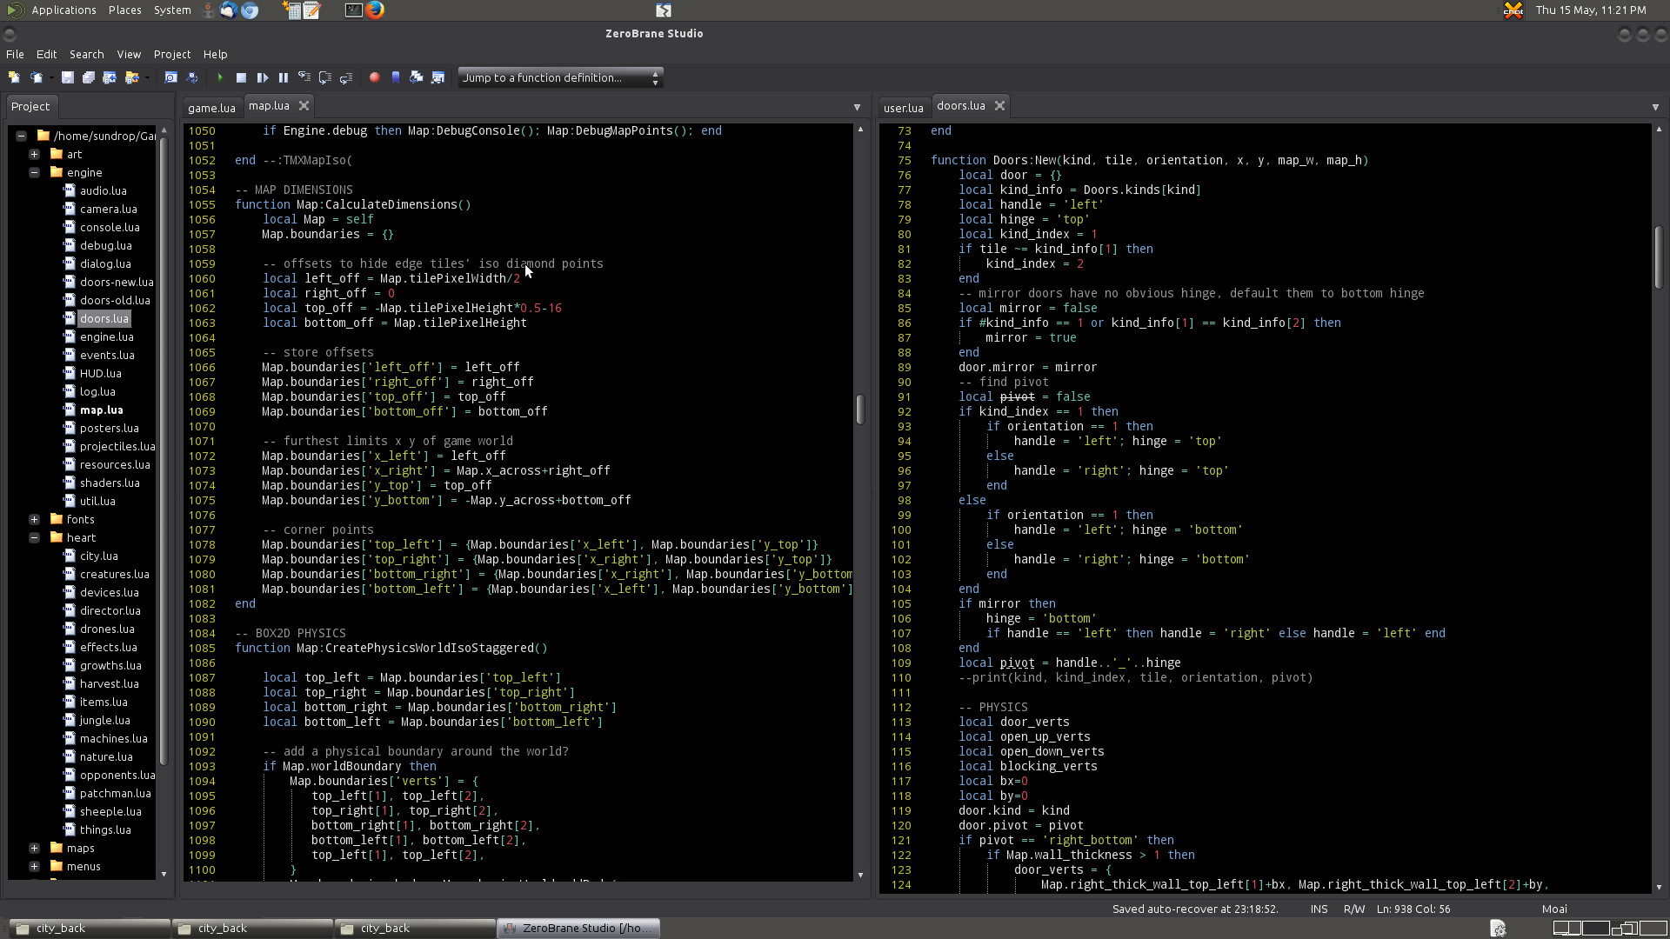This screenshot has width=1670, height=939.
Task: Toggle bookmark using the blue bookmark icon
Action: (x=396, y=78)
